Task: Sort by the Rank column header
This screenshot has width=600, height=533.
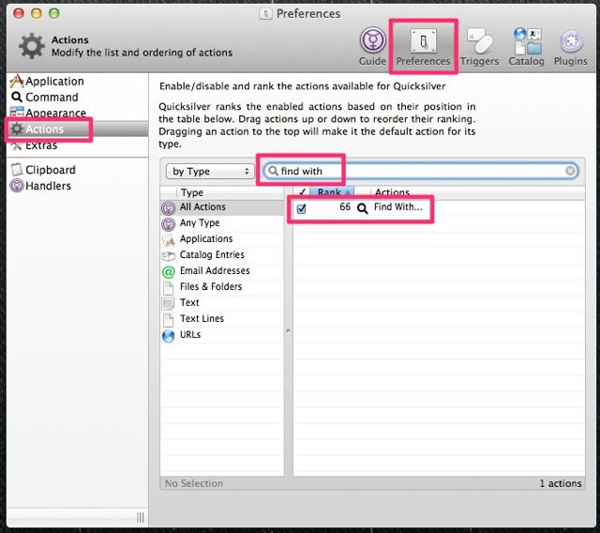Action: [x=331, y=192]
